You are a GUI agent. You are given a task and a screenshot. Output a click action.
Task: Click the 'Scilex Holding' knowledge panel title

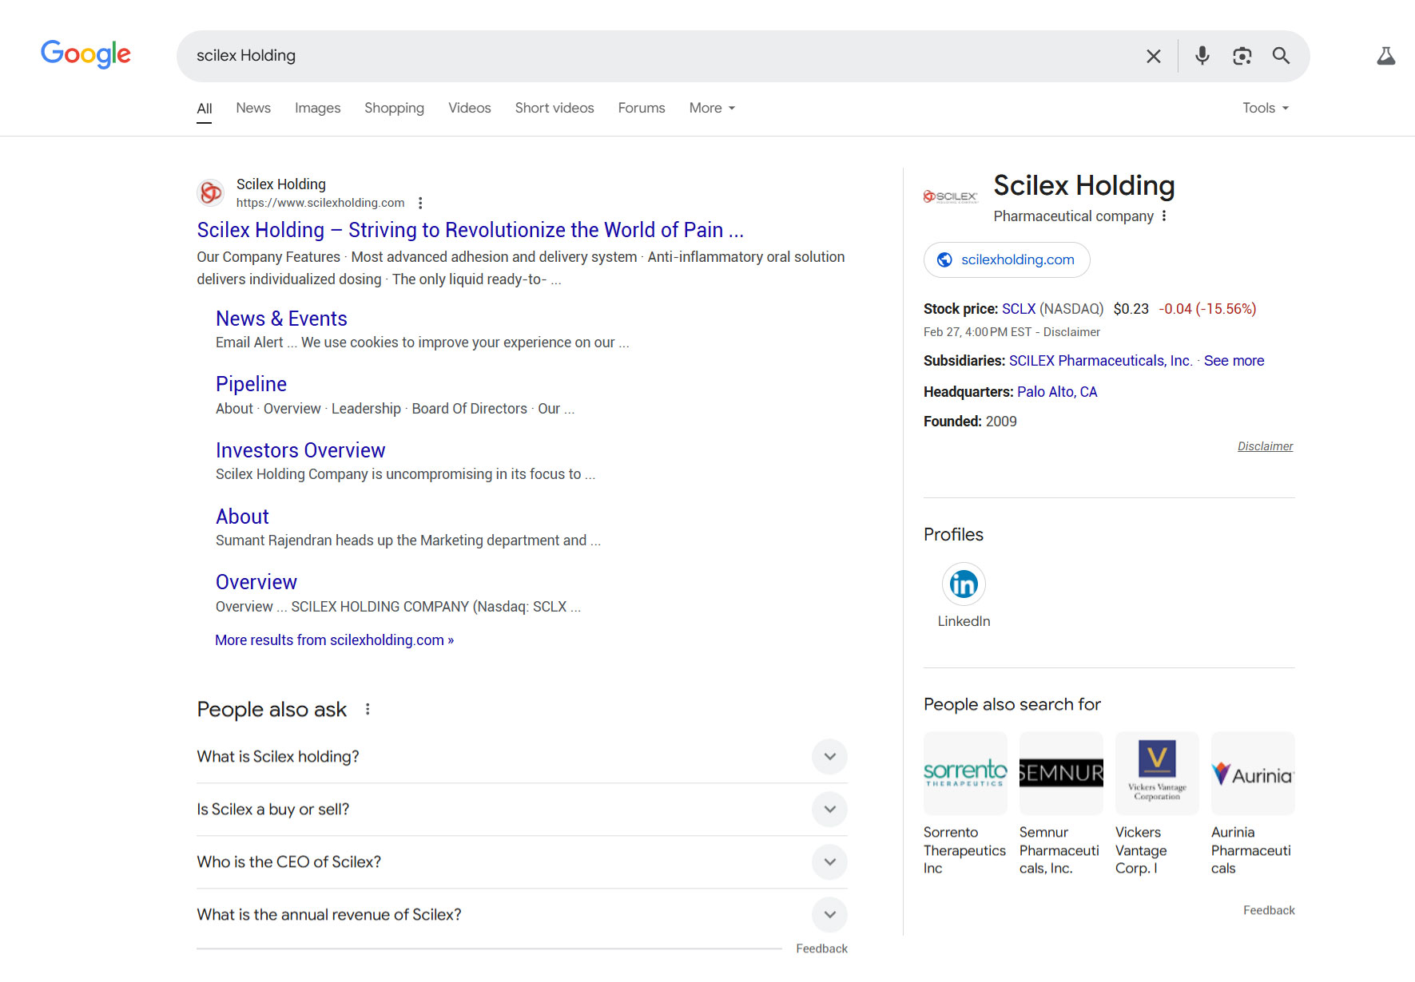point(1083,185)
